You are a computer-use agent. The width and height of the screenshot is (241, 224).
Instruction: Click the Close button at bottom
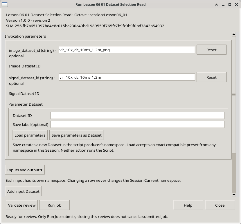tap(220, 205)
